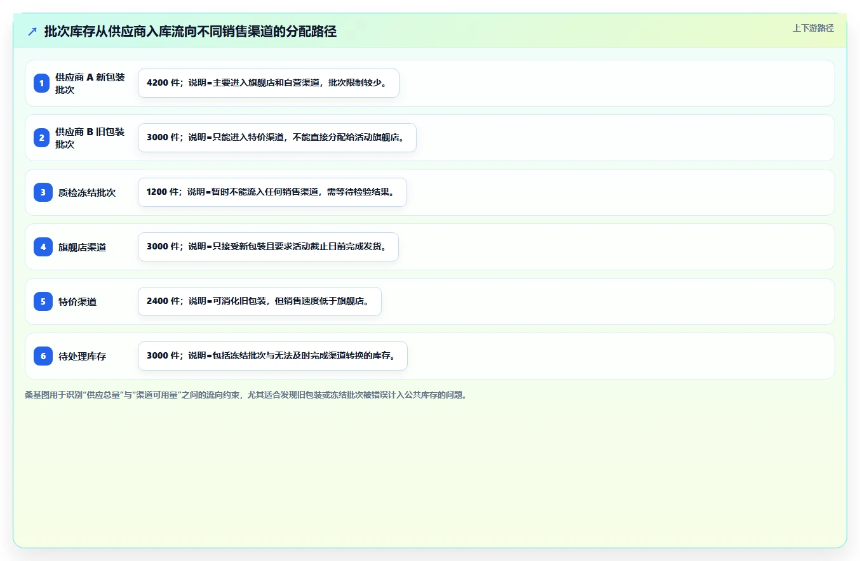
Task: Click number badge 3 for 质检冻结批次
Action: pos(42,192)
